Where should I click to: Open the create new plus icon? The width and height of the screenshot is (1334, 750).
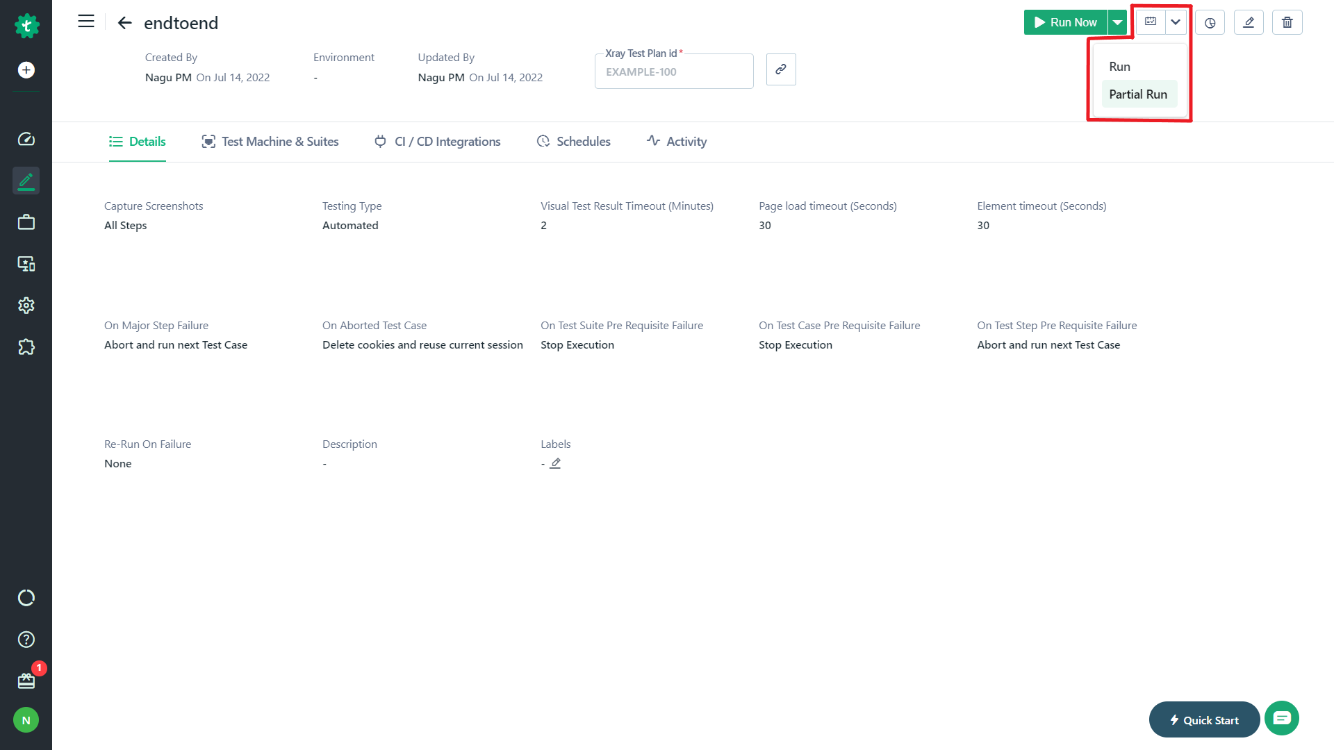click(x=26, y=69)
